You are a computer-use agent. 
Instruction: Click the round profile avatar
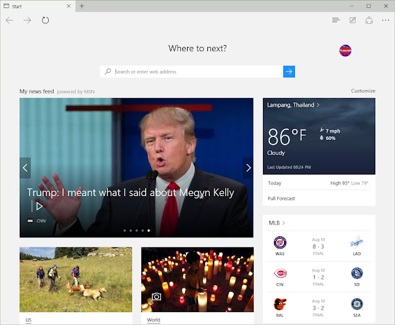(345, 51)
